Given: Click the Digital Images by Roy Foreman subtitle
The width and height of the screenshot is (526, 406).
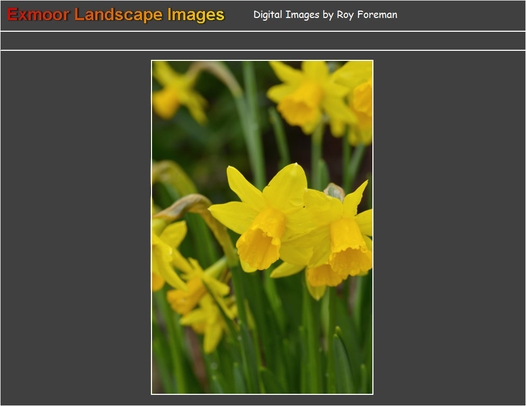Looking at the screenshot, I should pos(325,15).
